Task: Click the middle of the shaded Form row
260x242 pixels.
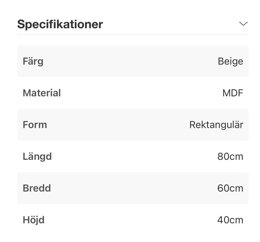Action: 133,125
